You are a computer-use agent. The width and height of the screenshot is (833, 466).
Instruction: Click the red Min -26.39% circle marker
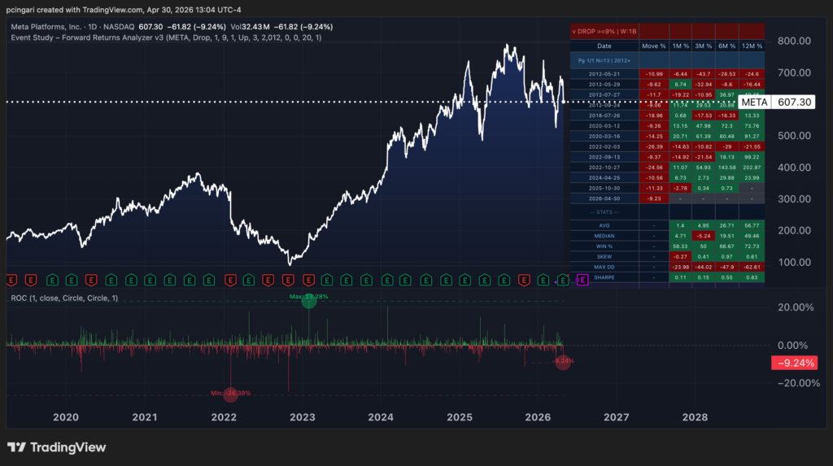[x=230, y=394]
